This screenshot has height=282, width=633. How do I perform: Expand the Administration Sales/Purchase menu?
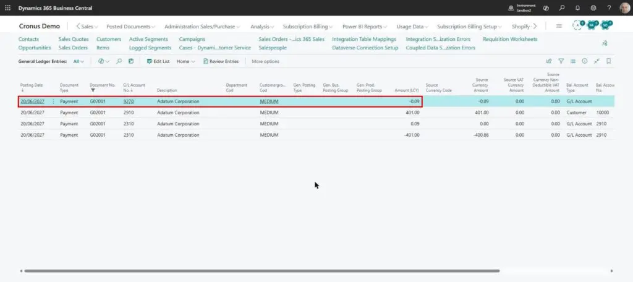(x=202, y=27)
